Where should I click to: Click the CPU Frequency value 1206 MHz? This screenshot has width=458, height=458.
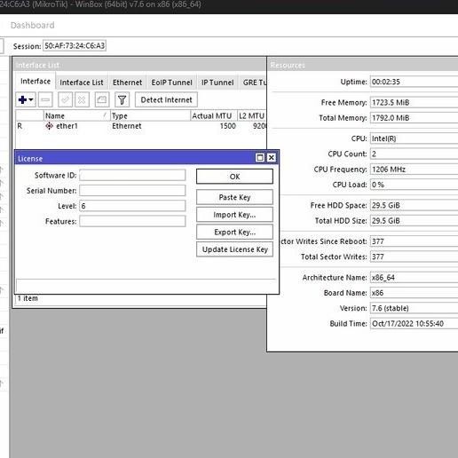(x=414, y=170)
